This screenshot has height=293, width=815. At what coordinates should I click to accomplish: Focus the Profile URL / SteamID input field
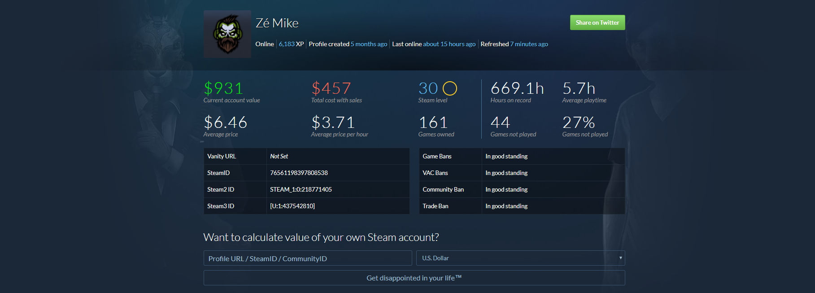click(x=308, y=258)
